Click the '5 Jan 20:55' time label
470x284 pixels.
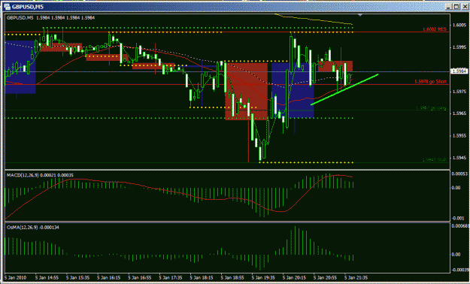(x=325, y=278)
